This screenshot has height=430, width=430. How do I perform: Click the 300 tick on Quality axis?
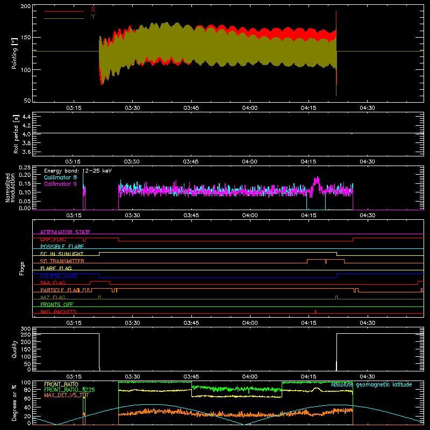click(x=26, y=329)
